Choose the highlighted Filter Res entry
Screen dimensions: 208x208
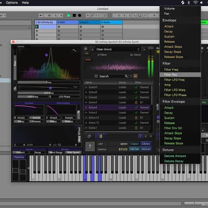(x=180, y=74)
